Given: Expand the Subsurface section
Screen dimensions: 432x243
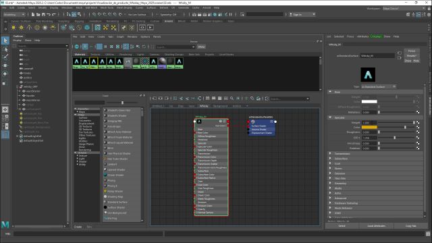Looking at the screenshot, I should point(330,159).
